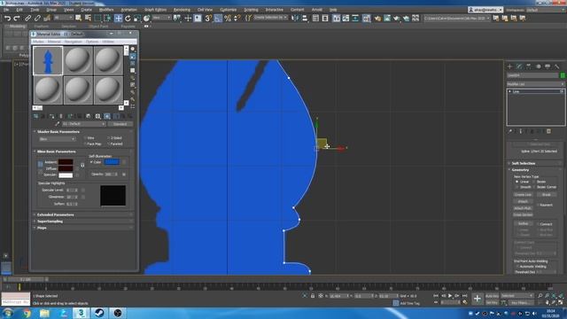Select the Bezier Corner vertex type radio
Screen dimensions: 567x319
[x=534, y=187]
